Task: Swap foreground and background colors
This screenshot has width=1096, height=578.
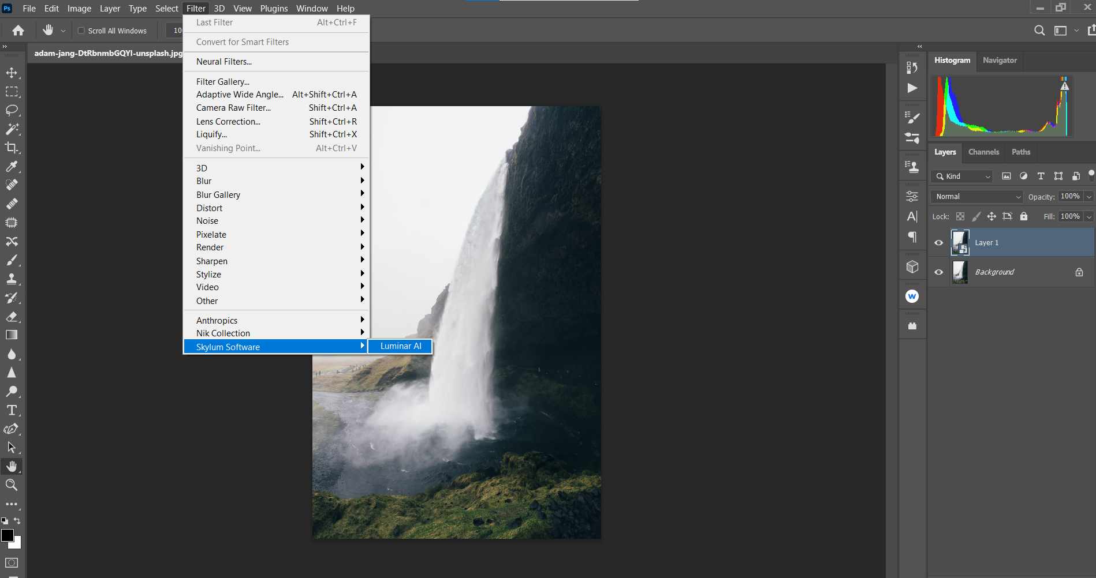Action: pos(17,521)
